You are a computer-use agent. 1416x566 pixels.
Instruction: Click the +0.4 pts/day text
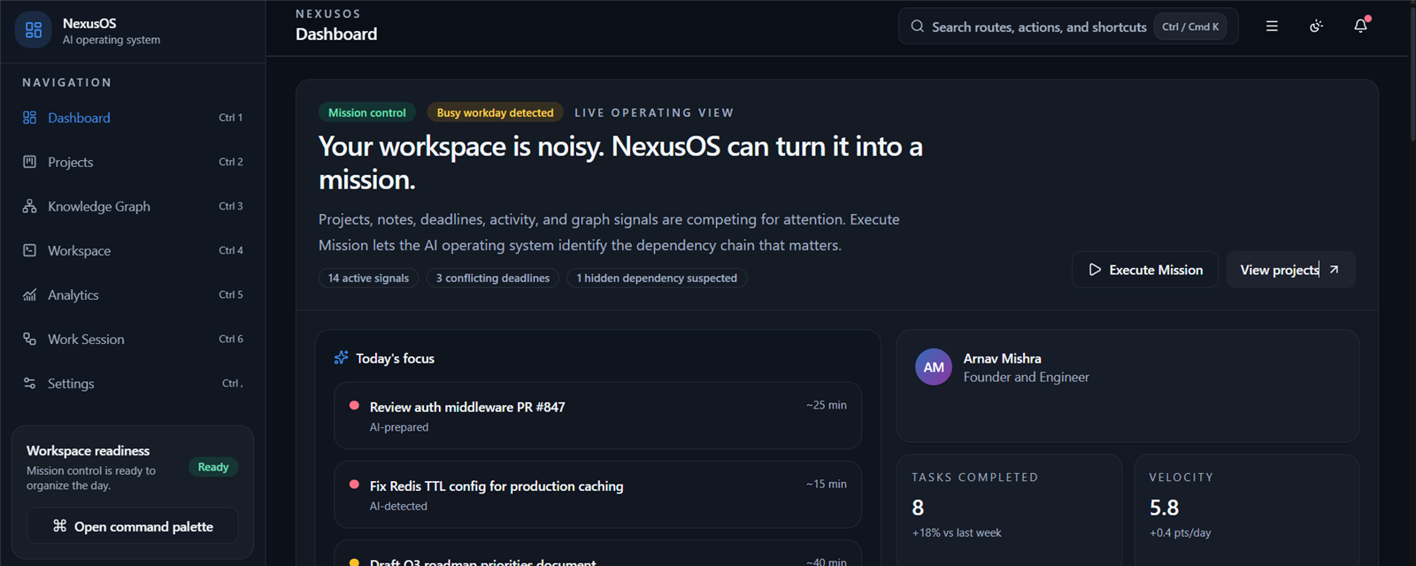(1180, 532)
